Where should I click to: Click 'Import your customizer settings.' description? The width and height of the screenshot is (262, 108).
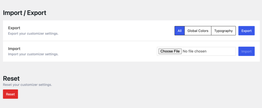click(33, 54)
